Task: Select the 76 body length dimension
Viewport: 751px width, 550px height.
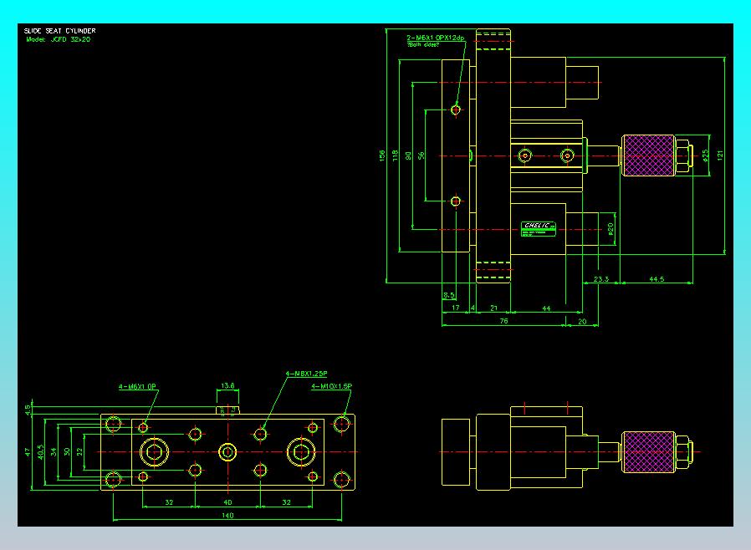Action: tap(503, 321)
